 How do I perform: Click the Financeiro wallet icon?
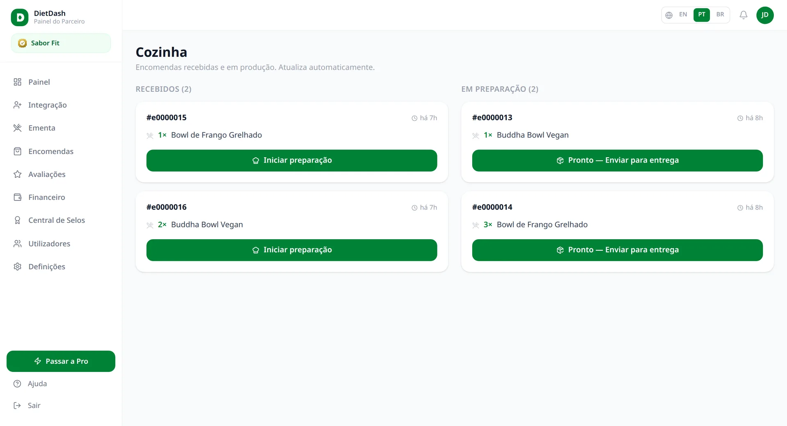pos(17,197)
